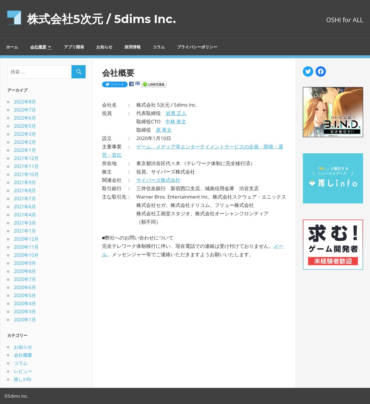Viewport: 370px width, 404px height.
Task: Open archive 2020年1月
Action: pyautogui.click(x=25, y=320)
